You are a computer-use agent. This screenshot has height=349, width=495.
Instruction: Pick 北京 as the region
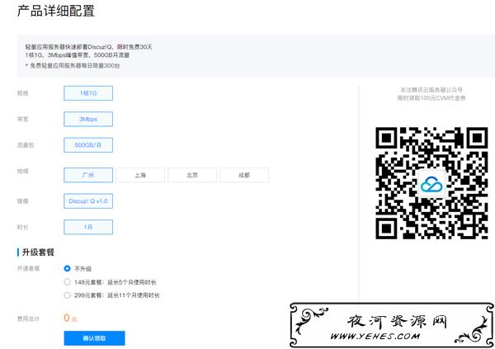192,175
